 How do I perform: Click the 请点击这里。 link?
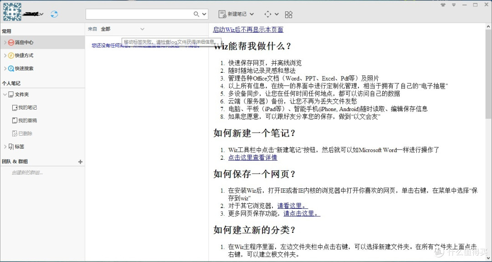tap(302, 213)
